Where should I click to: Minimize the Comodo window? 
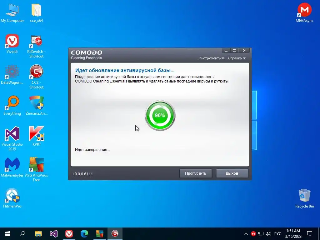pos(226,51)
